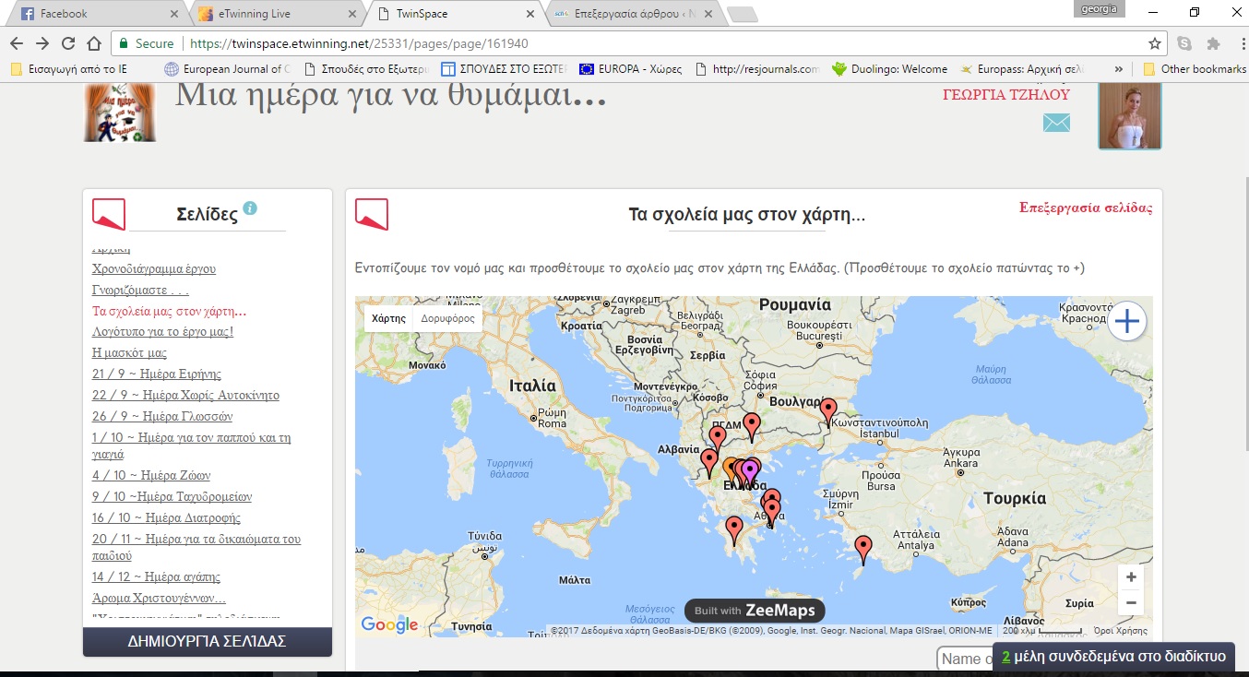This screenshot has height=677, width=1249.
Task: Click the browser home icon
Action: (x=93, y=43)
